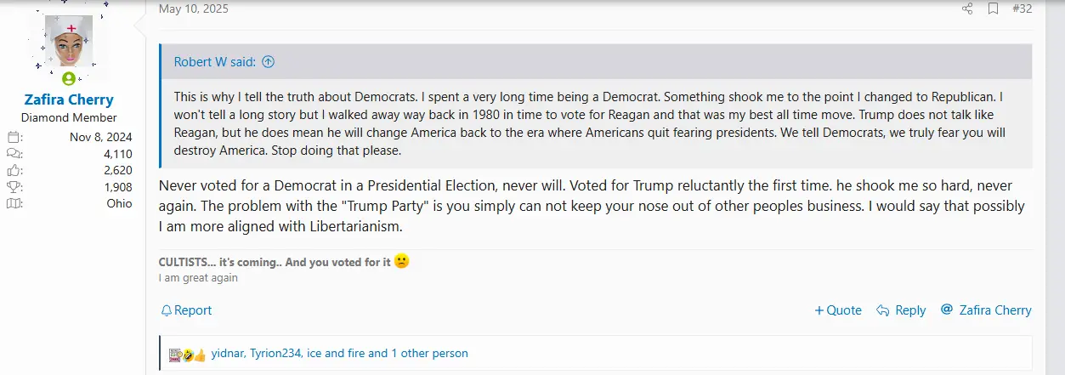Jump to Robert W's original post arrow
The height and width of the screenshot is (375, 1065).
[269, 62]
